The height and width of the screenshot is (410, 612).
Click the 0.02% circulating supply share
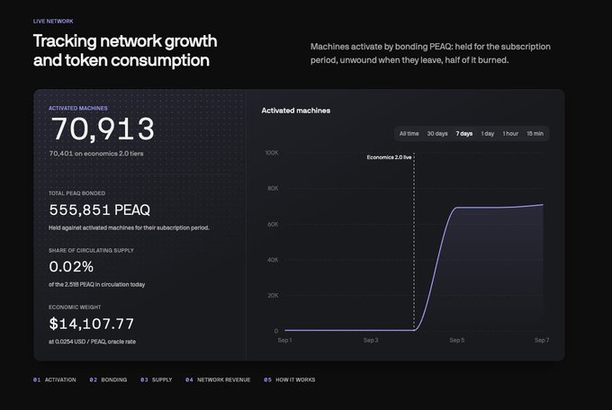tap(71, 267)
